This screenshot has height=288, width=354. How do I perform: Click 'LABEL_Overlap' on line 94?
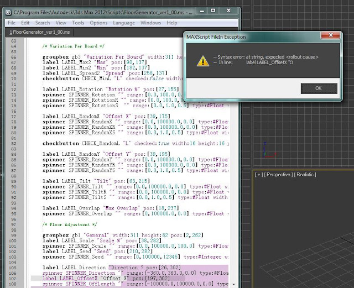(81, 208)
